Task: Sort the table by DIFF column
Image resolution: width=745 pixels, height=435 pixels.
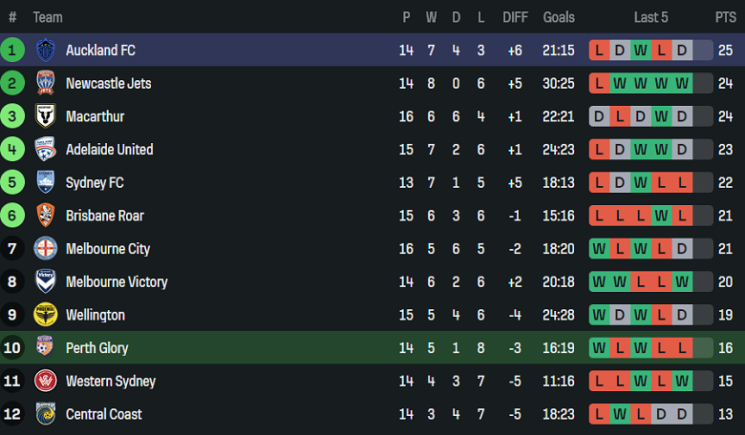Action: (x=515, y=17)
